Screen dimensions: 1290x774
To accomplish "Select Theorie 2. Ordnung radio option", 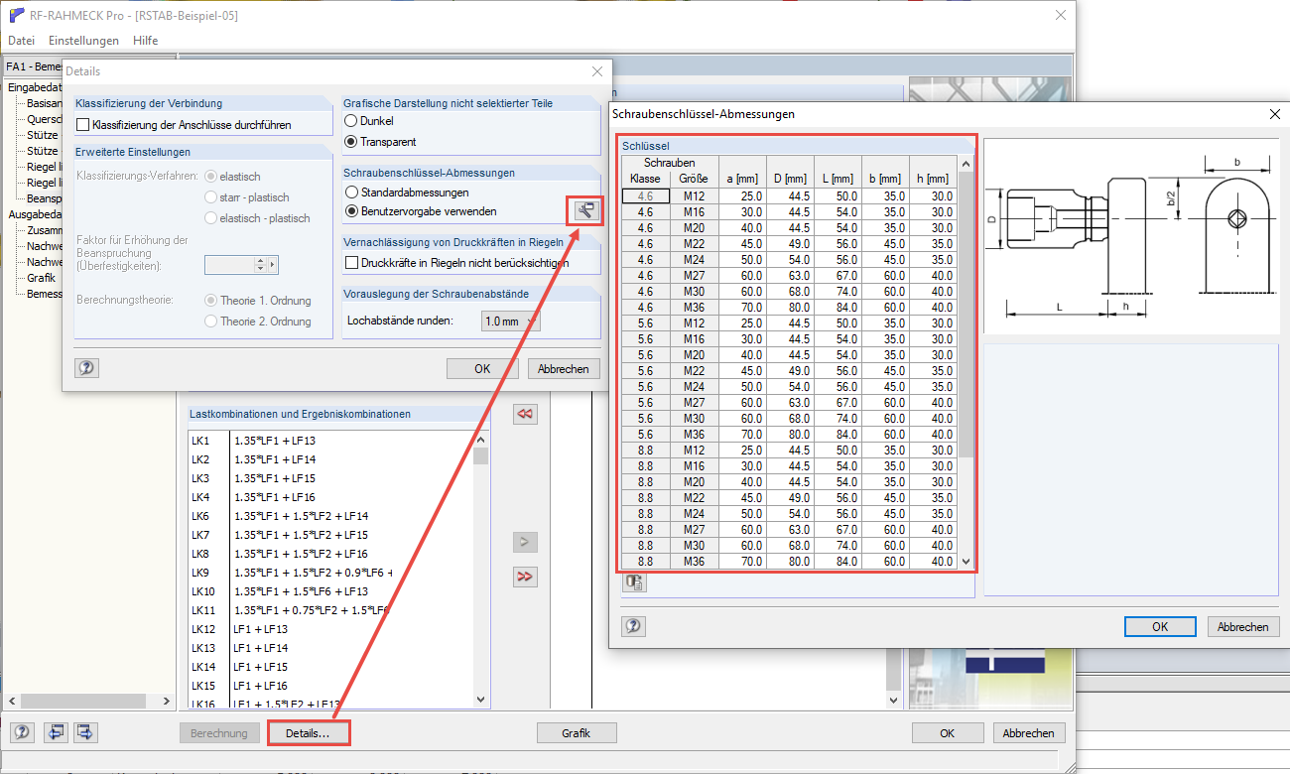I will (210, 322).
